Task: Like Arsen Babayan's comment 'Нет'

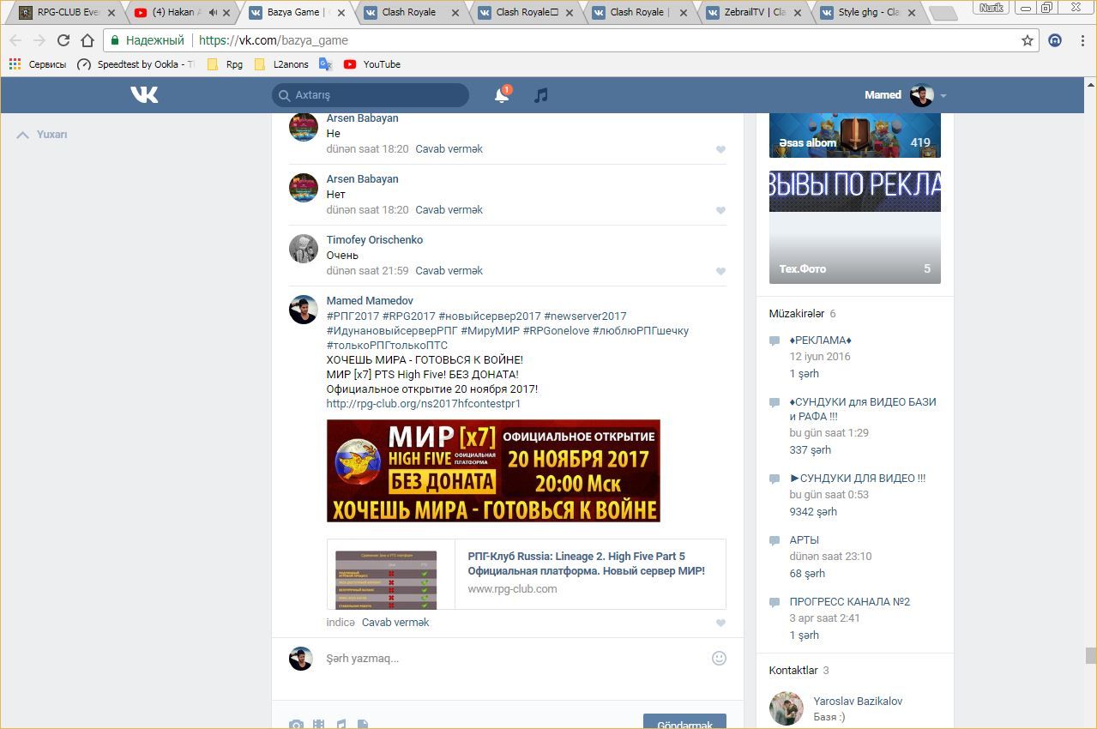Action: pyautogui.click(x=720, y=210)
